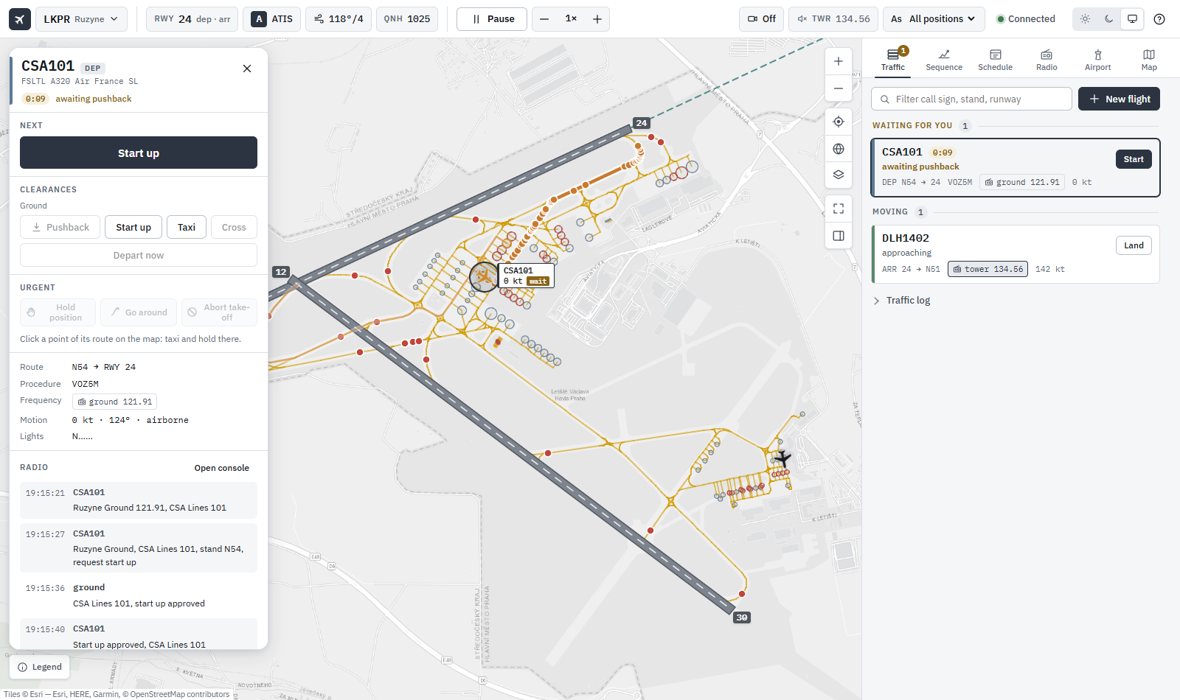The image size is (1180, 700).
Task: Open the Airport tab
Action: pos(1097,60)
